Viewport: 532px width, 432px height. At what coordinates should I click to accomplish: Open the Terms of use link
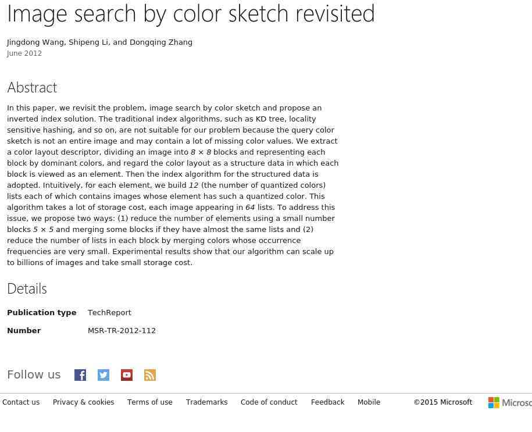tap(150, 402)
